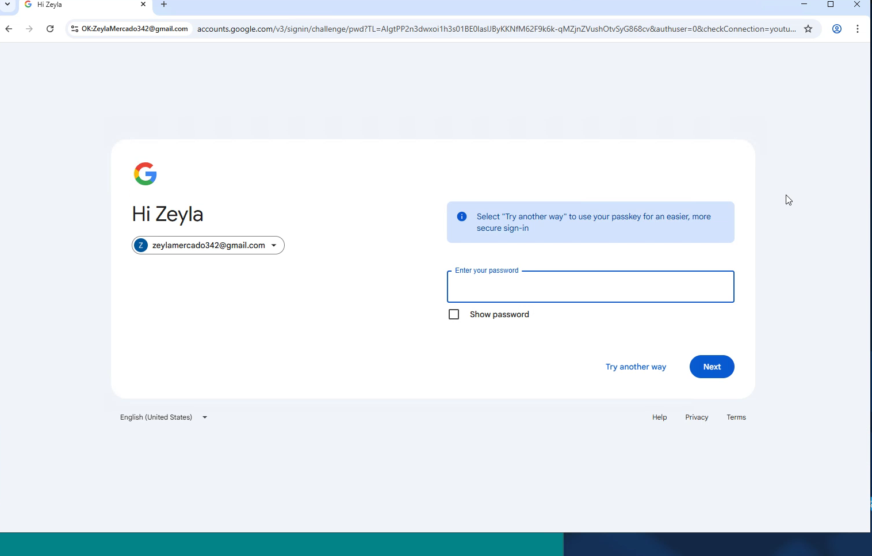This screenshot has height=556, width=872.
Task: Bookmark this page with the star icon
Action: [x=808, y=29]
